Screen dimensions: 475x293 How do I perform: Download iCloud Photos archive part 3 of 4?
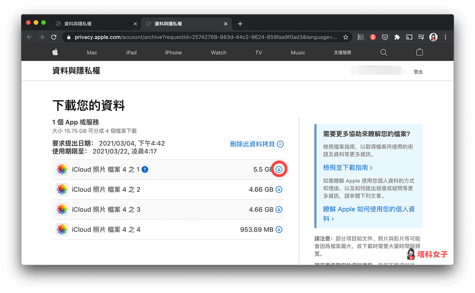(279, 210)
